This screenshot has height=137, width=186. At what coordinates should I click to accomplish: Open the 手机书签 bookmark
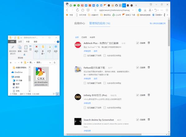click(81, 15)
